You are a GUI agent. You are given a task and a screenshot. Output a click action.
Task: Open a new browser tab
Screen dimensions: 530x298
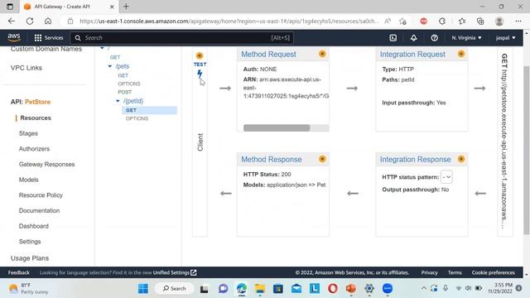click(x=126, y=7)
